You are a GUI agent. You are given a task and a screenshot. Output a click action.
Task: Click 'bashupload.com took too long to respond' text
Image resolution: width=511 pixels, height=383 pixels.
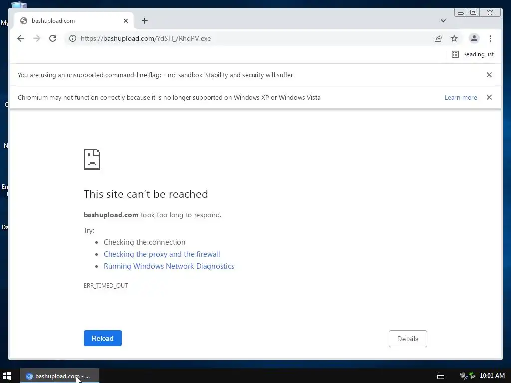tap(152, 215)
